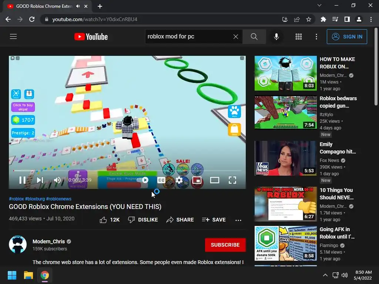The width and height of the screenshot is (379, 284).
Task: Click the Chrome taskbar icon
Action: 45,275
